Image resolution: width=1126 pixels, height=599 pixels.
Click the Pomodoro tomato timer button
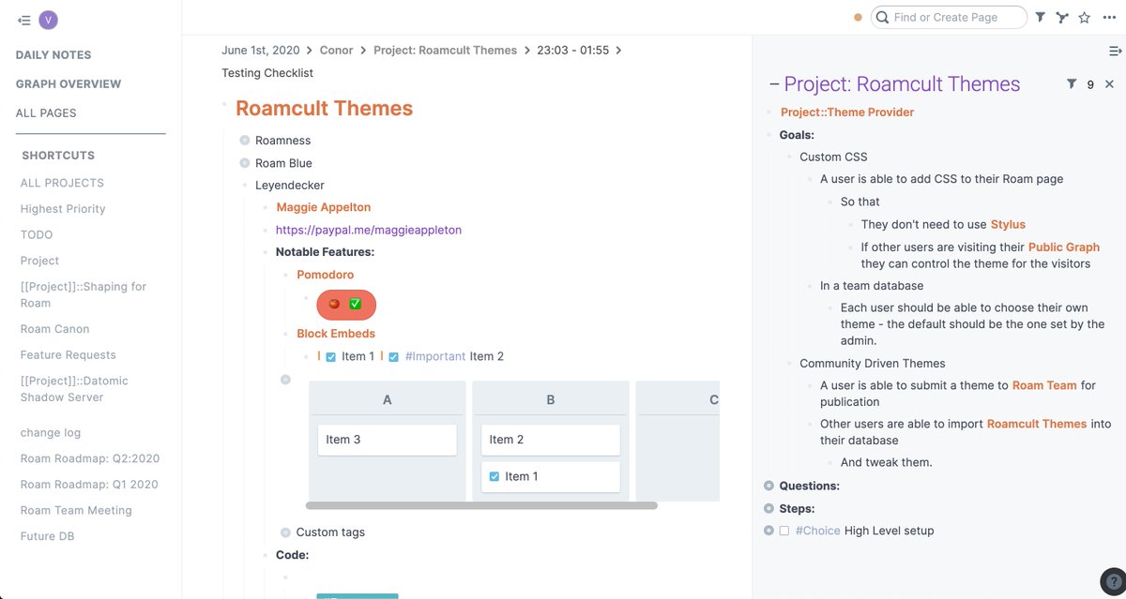pos(346,304)
